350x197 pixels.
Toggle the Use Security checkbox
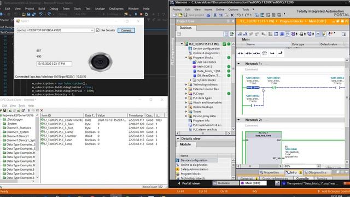[97, 30]
